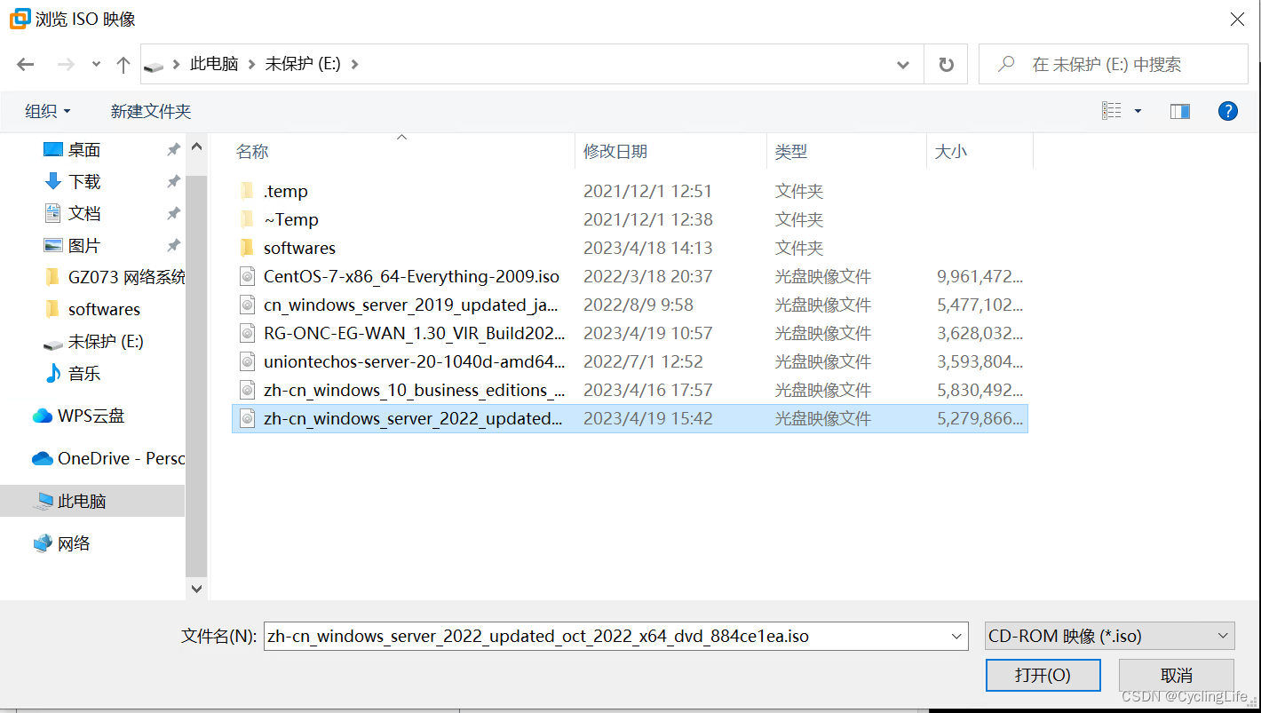
Task: Click the 打开(O) button
Action: pyautogui.click(x=1043, y=675)
